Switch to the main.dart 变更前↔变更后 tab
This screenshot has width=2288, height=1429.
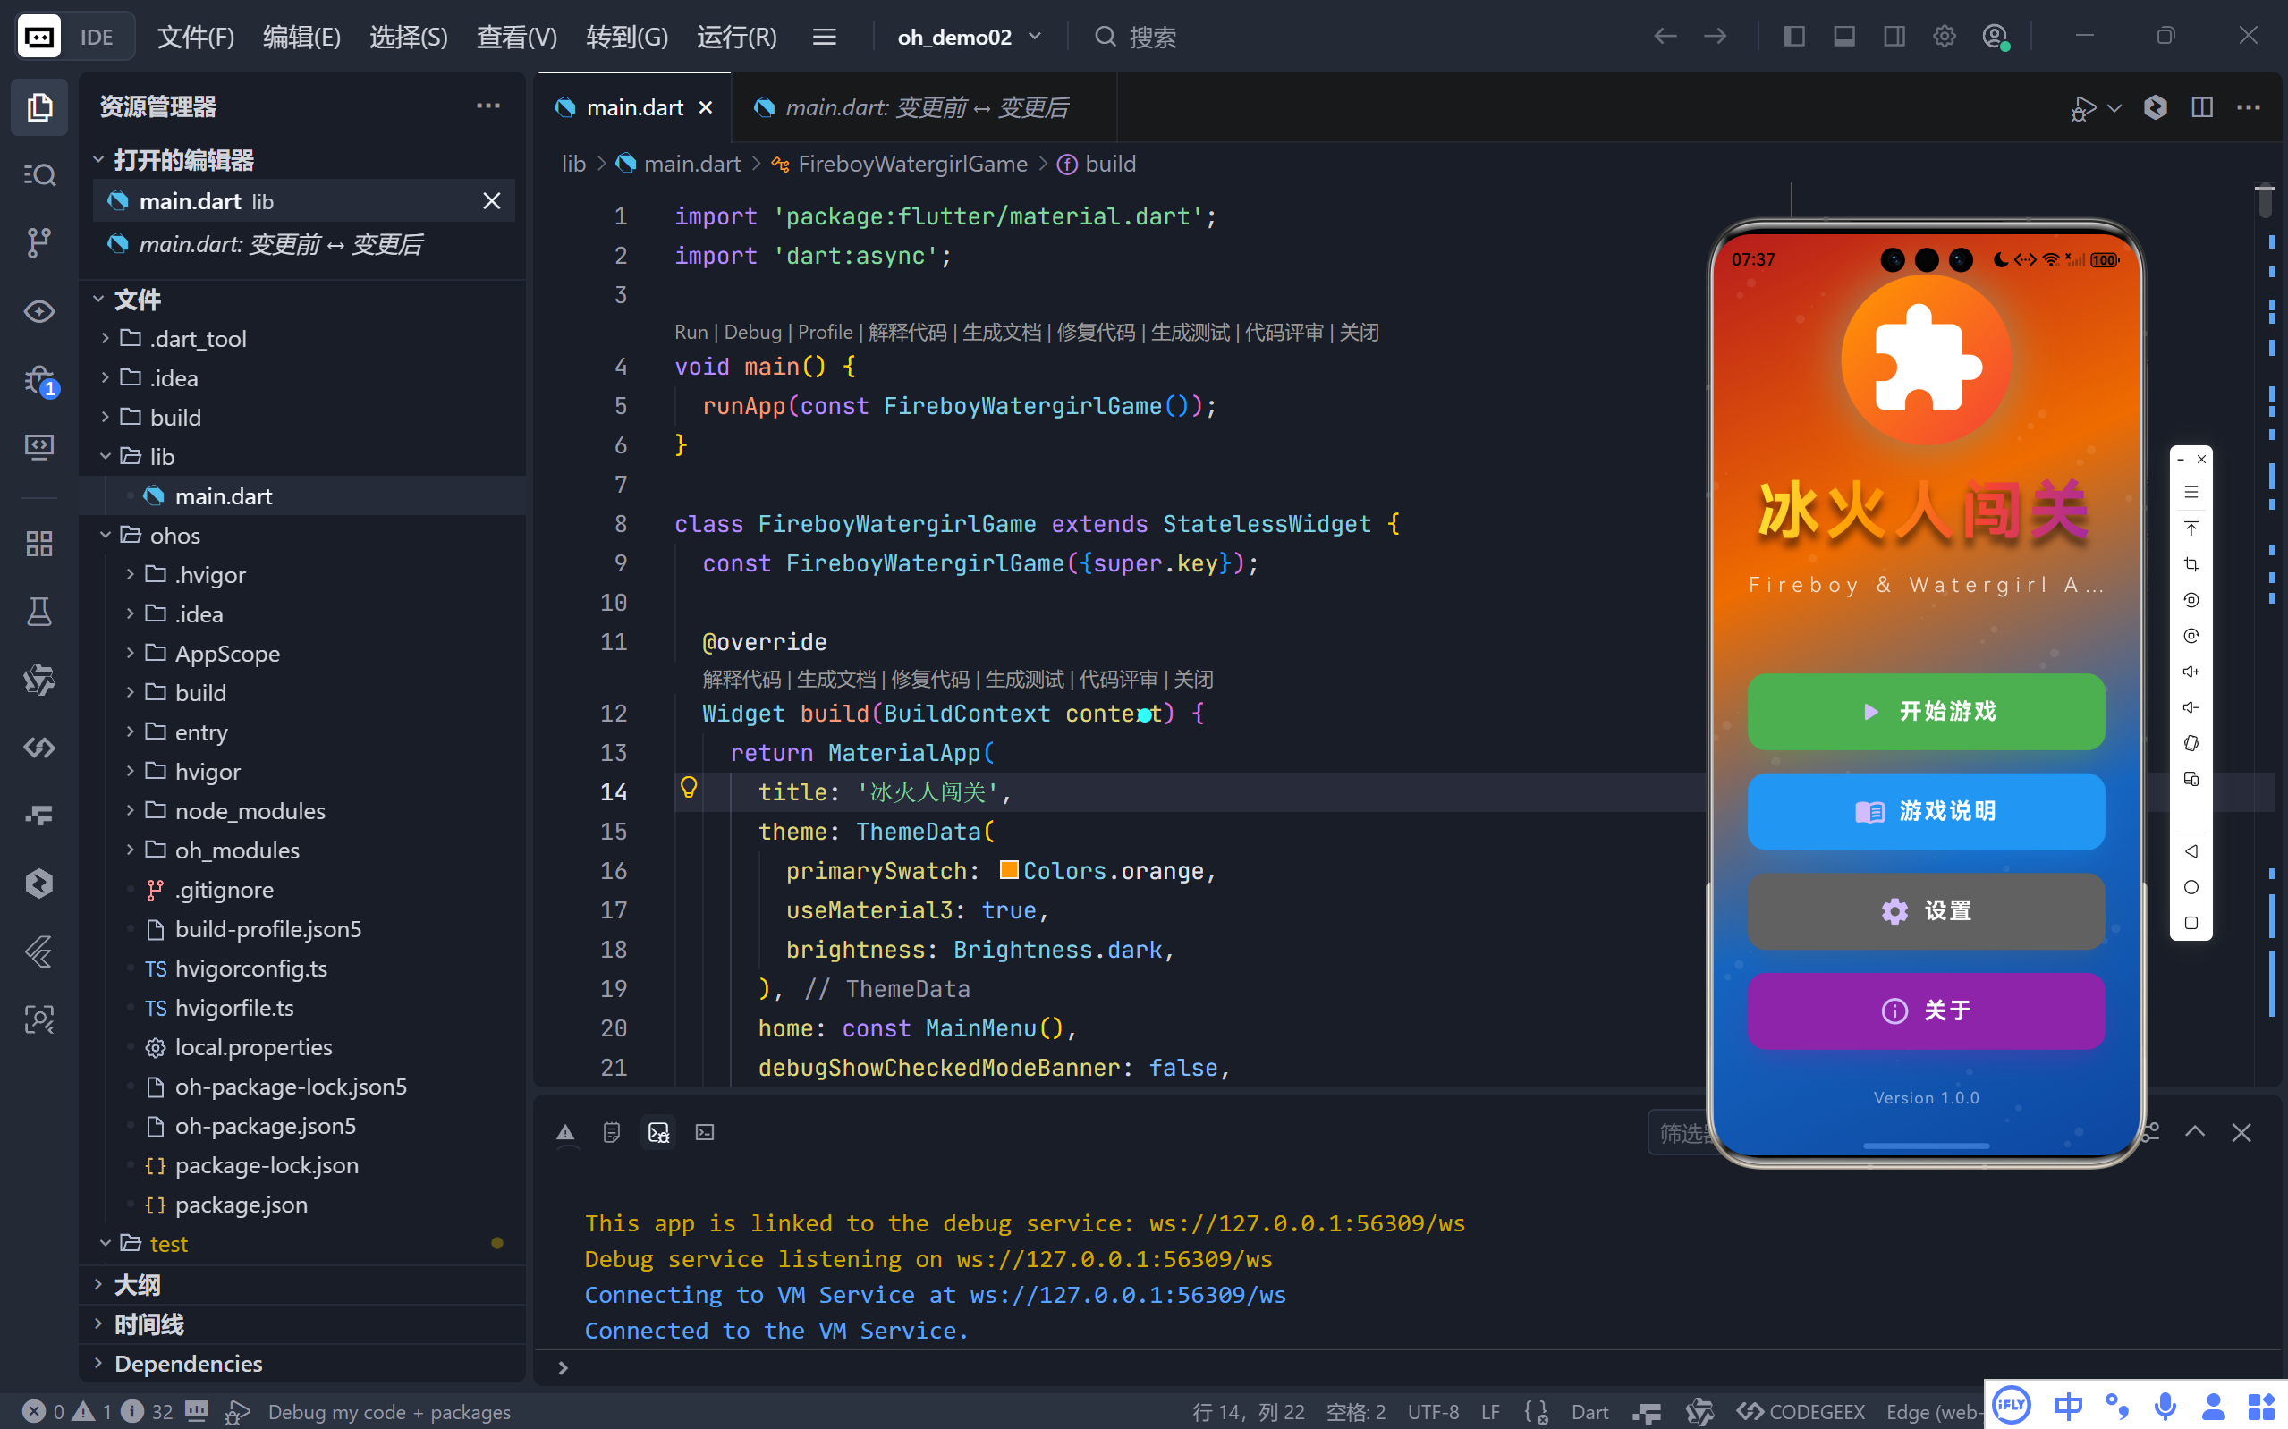click(x=925, y=107)
